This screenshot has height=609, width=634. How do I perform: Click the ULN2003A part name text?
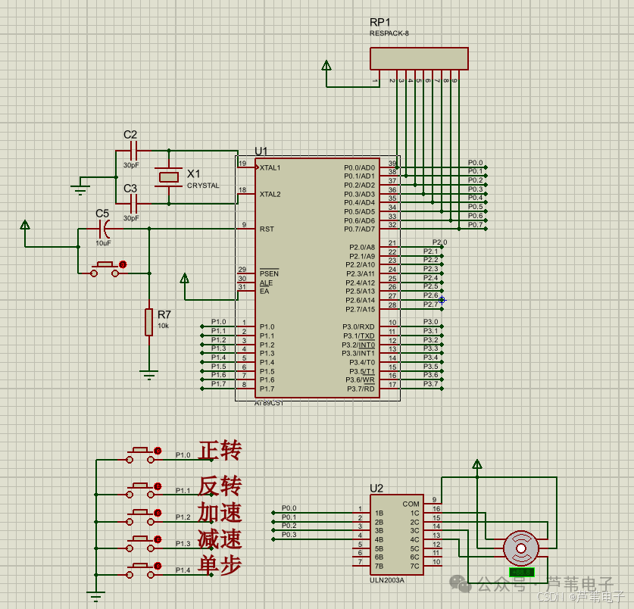pyautogui.click(x=387, y=580)
